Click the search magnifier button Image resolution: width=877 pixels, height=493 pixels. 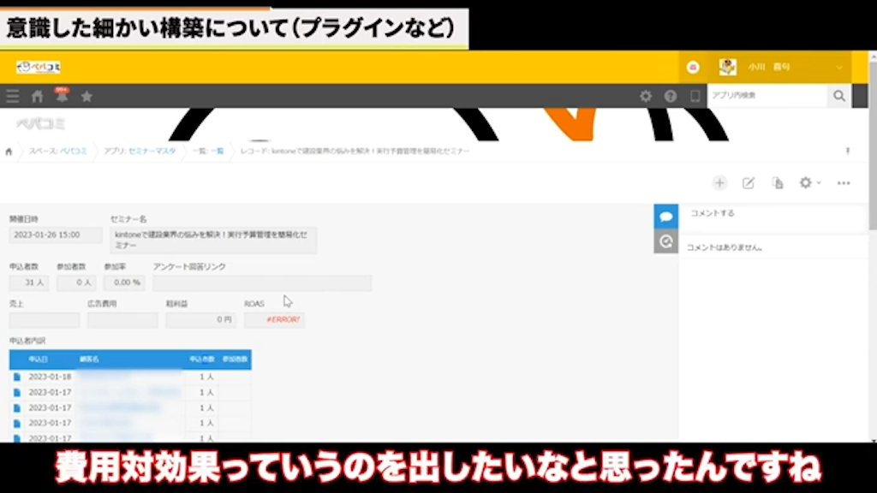(839, 96)
